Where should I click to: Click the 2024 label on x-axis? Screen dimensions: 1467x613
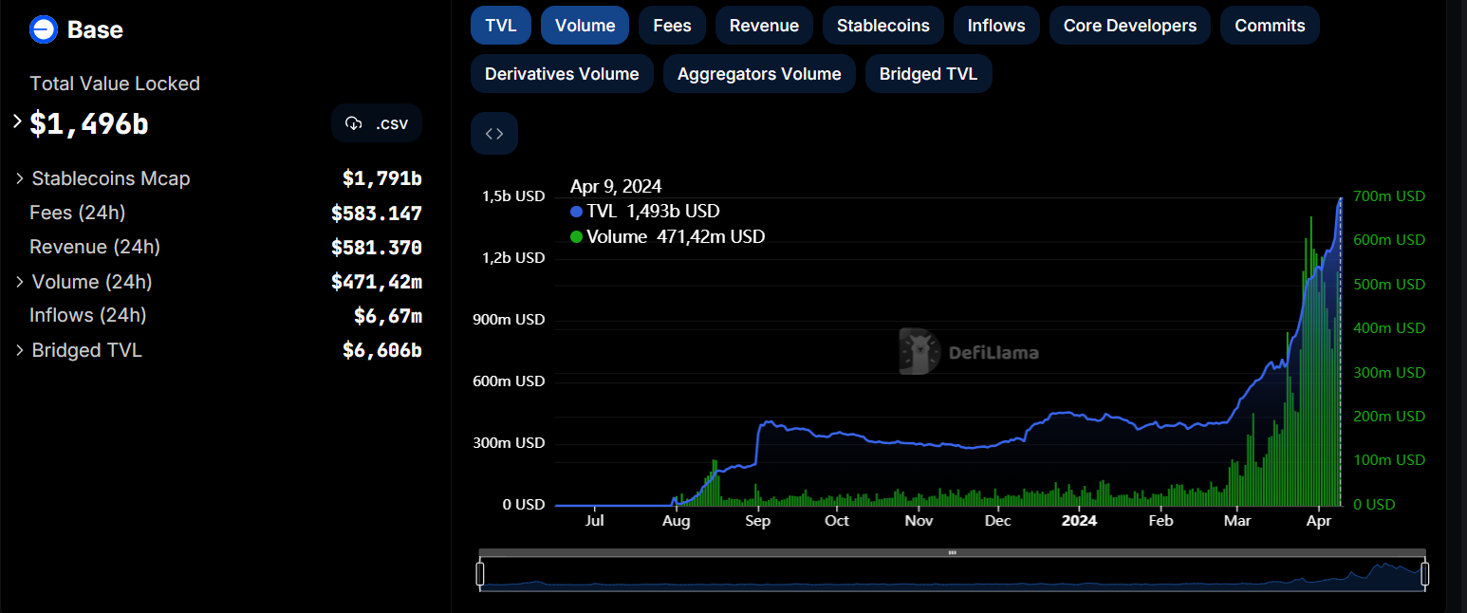(x=1079, y=521)
